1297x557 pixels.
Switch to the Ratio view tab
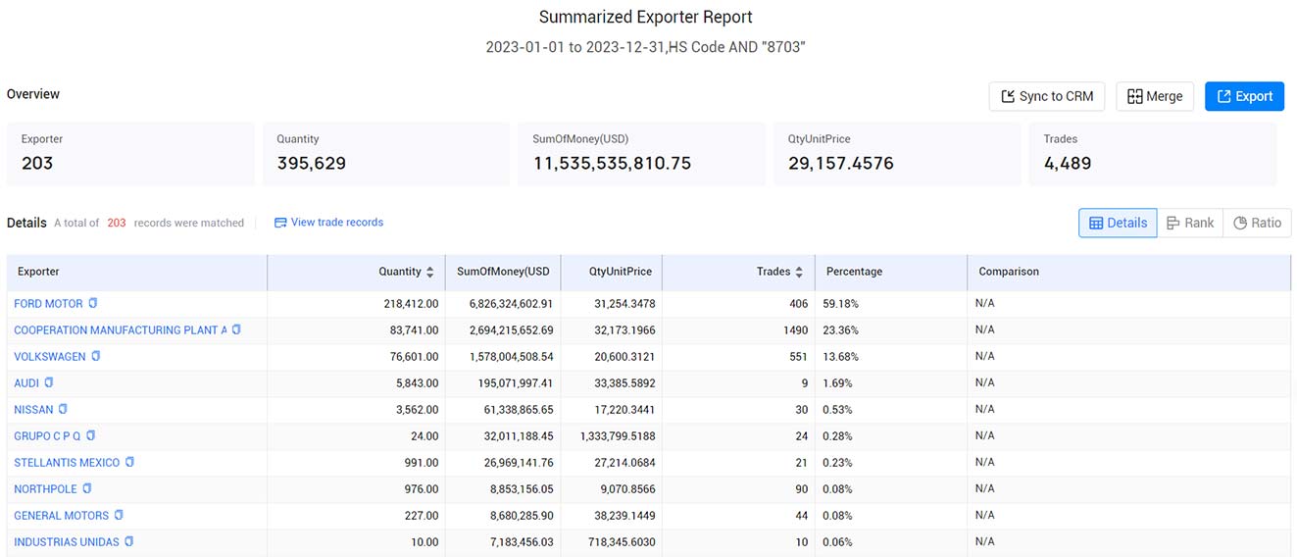click(x=1257, y=223)
